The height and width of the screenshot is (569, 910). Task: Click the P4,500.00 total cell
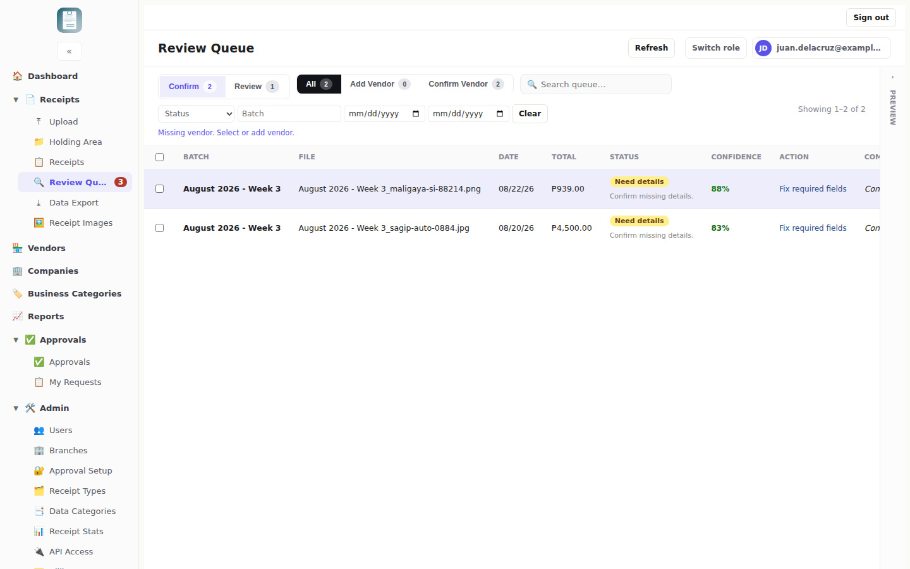pos(572,228)
